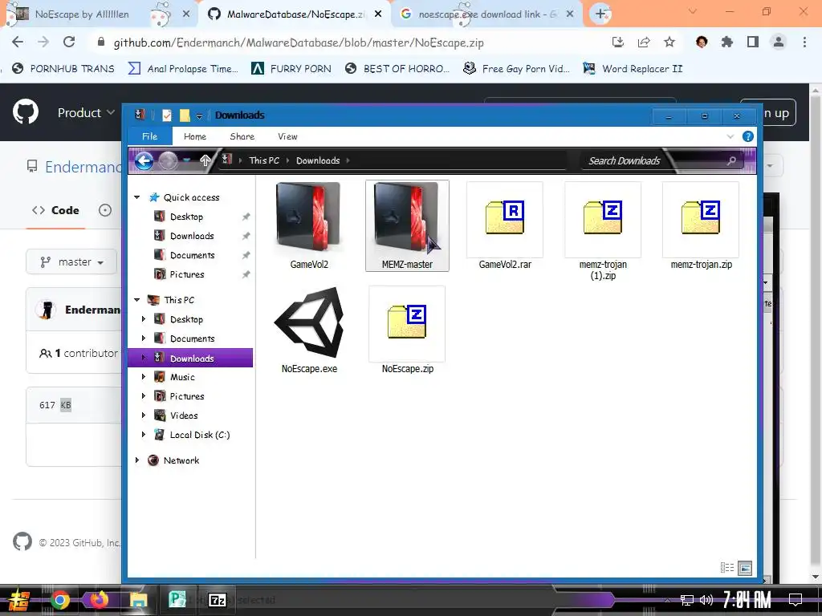Open Chrome three-dot menu
The height and width of the screenshot is (616, 822).
(x=804, y=42)
